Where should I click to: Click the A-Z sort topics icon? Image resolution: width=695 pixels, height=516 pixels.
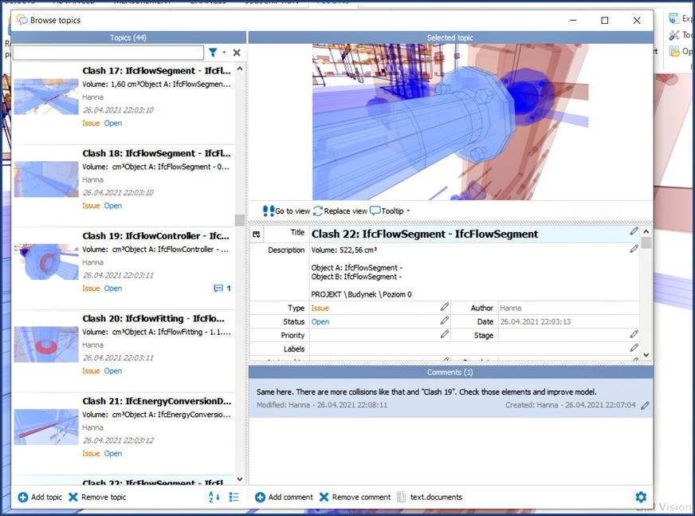click(x=213, y=497)
